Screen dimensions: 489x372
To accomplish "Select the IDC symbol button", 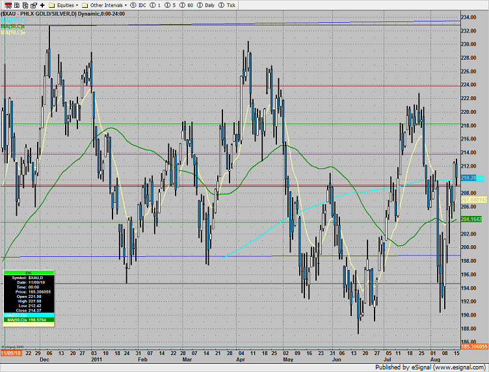I will (138, 5).
